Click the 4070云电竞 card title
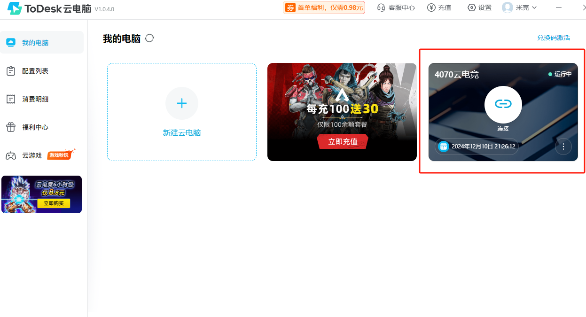Viewport: 586px width, 317px height. (457, 74)
